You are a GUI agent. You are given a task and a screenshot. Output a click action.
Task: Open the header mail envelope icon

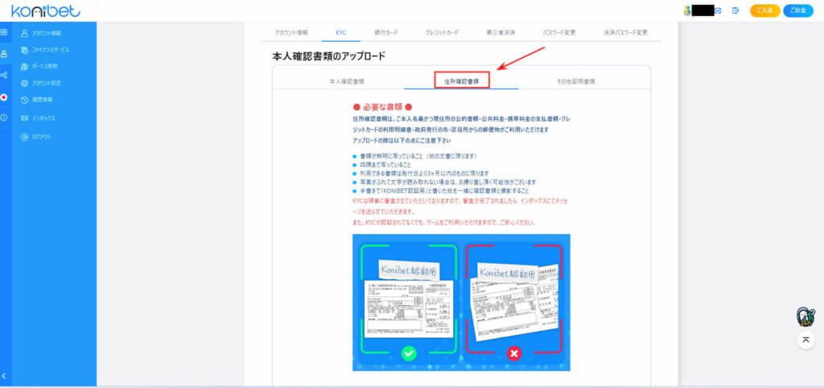coord(719,10)
